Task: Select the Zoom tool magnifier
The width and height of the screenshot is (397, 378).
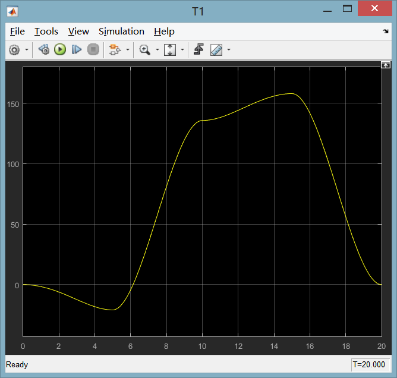Action: [145, 49]
